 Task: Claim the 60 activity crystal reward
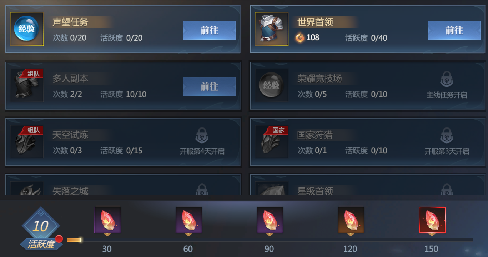click(x=189, y=220)
